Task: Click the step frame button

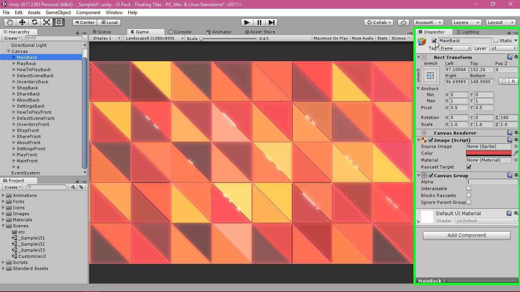Action: [271, 22]
